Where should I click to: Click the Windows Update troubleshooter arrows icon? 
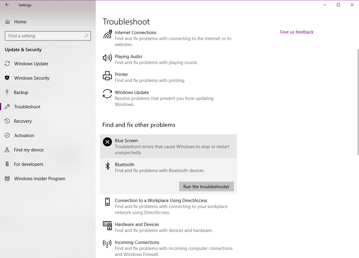(x=107, y=94)
